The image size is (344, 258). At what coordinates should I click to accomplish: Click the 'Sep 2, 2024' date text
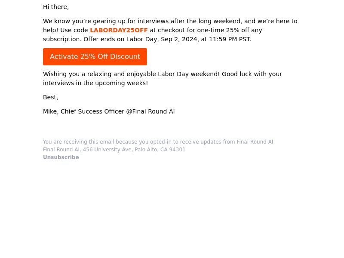(x=180, y=39)
